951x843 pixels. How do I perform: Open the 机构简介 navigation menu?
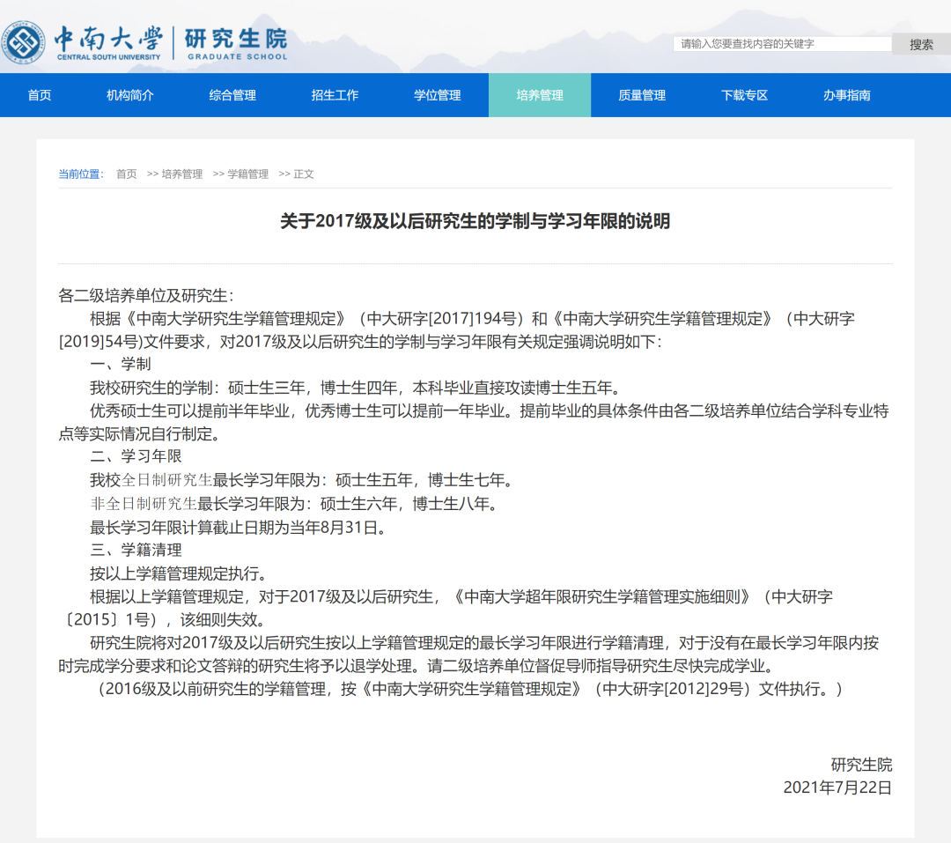(x=130, y=95)
